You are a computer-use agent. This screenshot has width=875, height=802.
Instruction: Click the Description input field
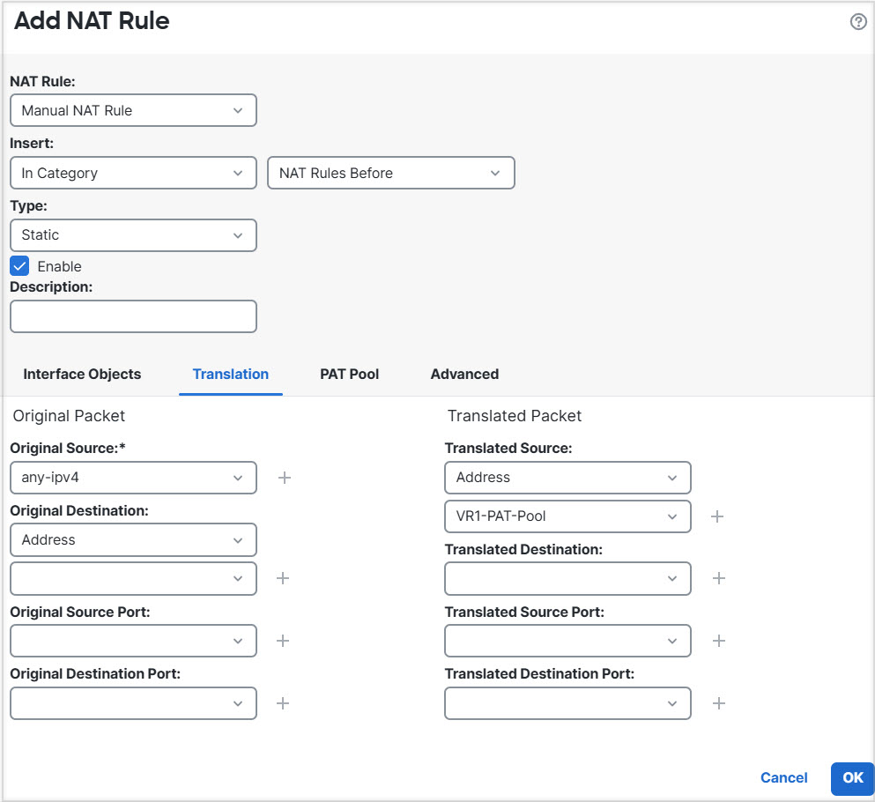[x=133, y=316]
